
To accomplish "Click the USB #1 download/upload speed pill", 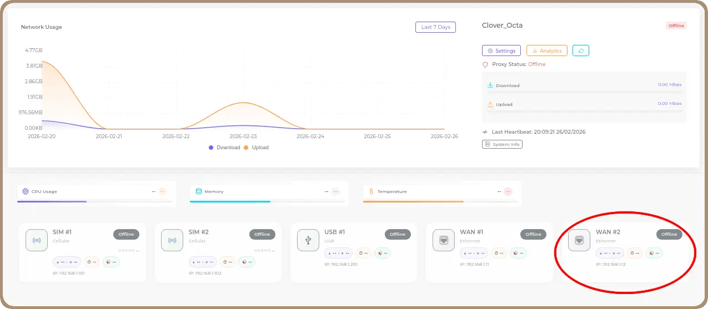I will pos(338,253).
